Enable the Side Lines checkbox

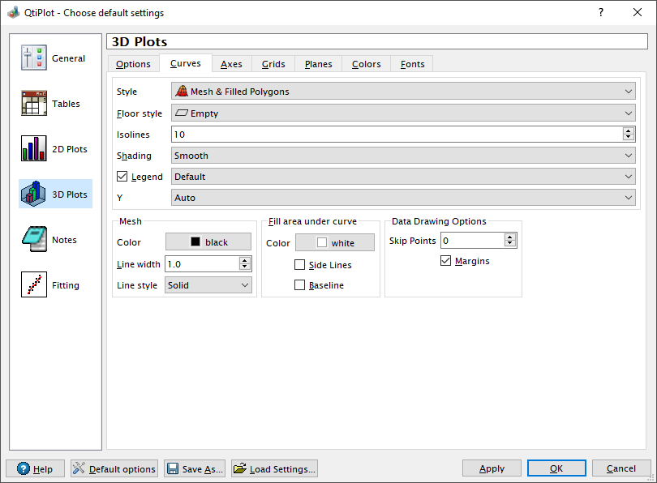click(x=300, y=265)
